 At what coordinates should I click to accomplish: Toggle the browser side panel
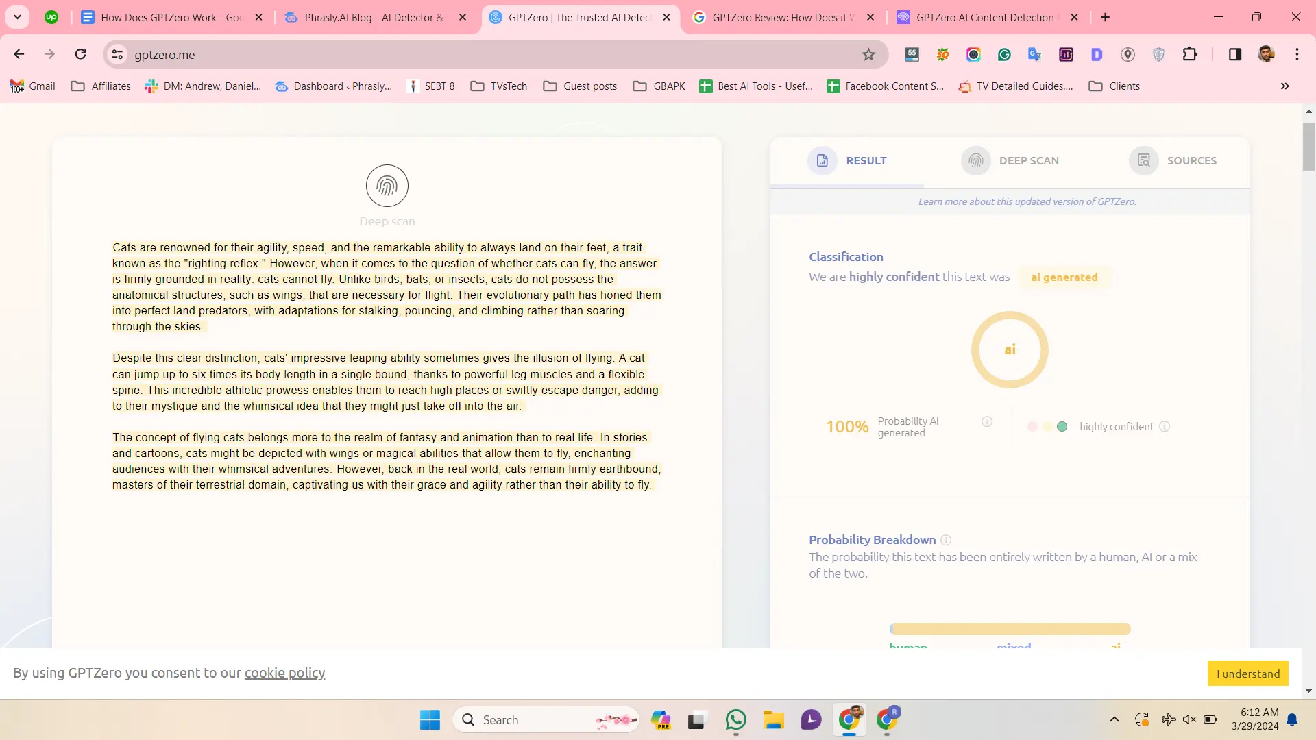[x=1235, y=54]
